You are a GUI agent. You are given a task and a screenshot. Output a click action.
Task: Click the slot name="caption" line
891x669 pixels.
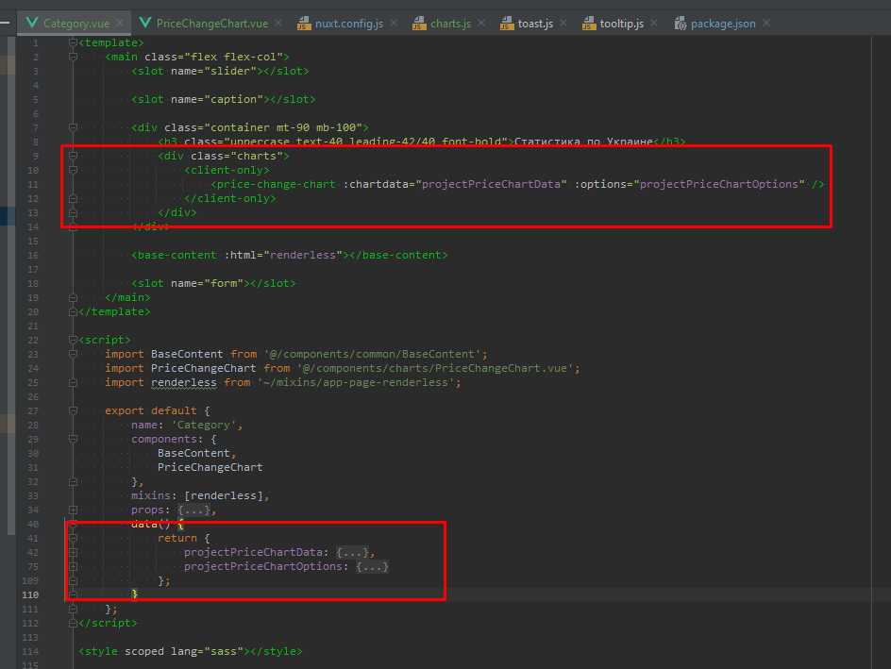tap(224, 99)
